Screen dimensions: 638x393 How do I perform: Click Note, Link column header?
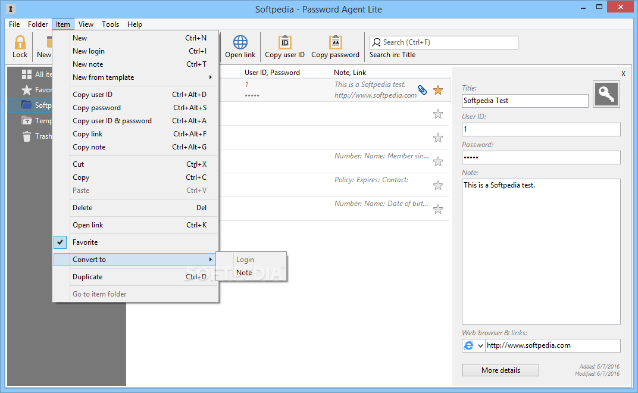coord(350,73)
